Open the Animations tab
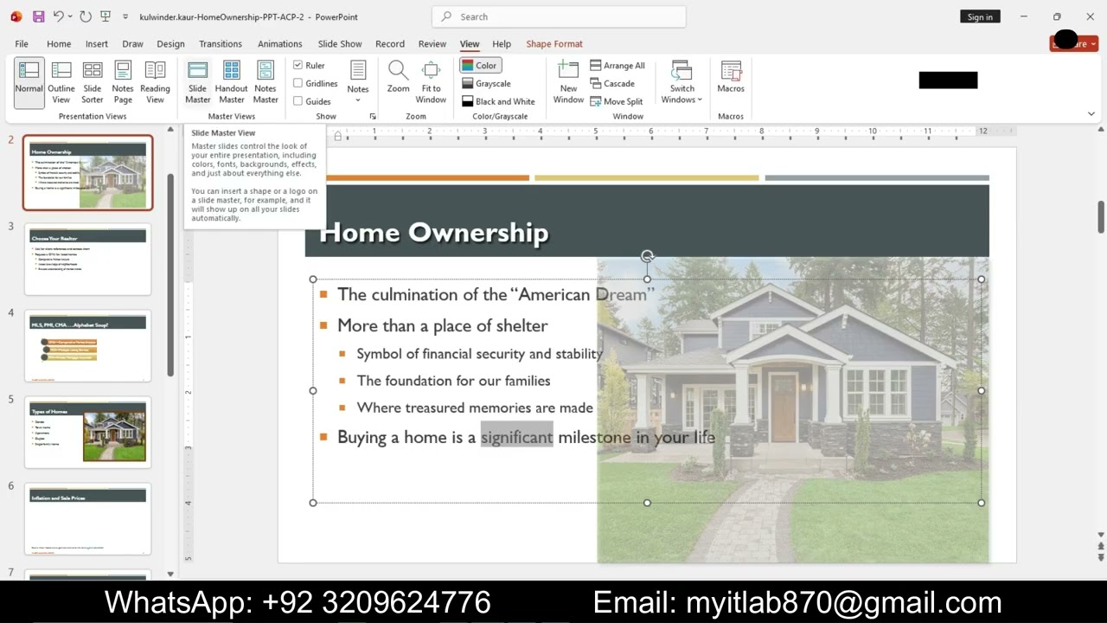Viewport: 1107px width, 623px height. (280, 43)
